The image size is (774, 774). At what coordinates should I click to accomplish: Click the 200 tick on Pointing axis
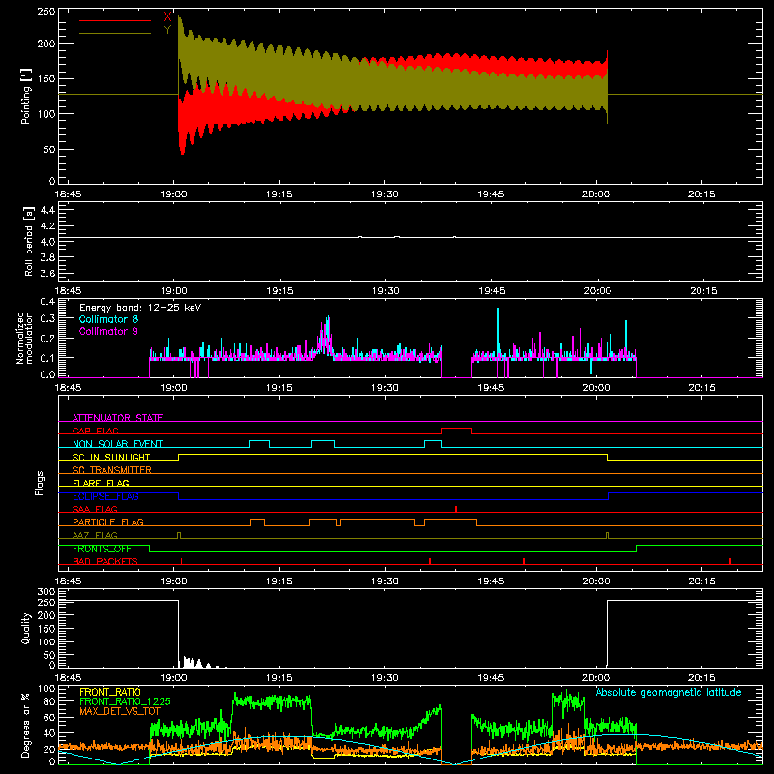(46, 44)
